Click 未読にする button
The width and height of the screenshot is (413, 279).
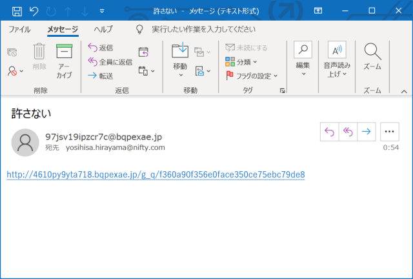(x=247, y=48)
